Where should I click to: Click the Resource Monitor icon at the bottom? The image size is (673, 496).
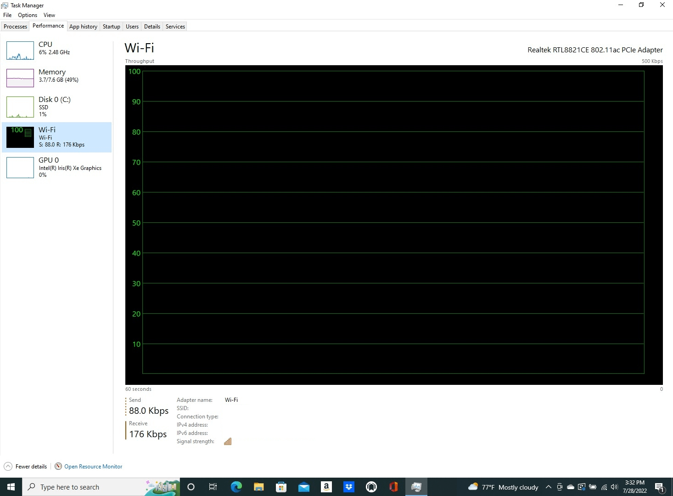(x=58, y=466)
